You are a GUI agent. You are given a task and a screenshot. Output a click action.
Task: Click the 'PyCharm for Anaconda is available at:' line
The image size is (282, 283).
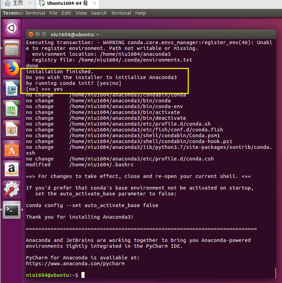(x=83, y=258)
